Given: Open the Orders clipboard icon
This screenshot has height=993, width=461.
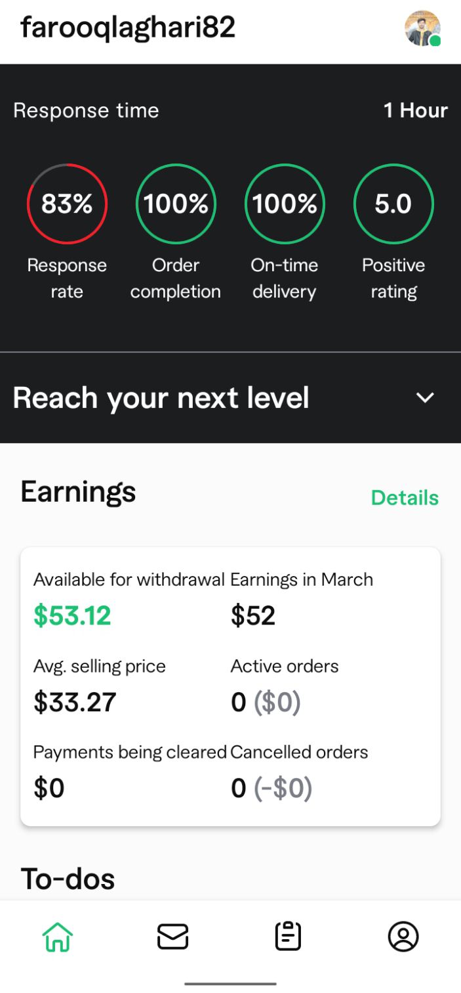Looking at the screenshot, I should click(288, 936).
